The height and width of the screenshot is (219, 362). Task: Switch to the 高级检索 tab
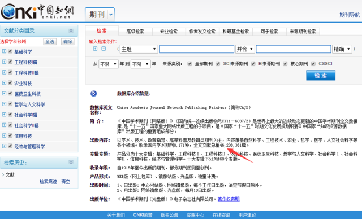coord(135,32)
